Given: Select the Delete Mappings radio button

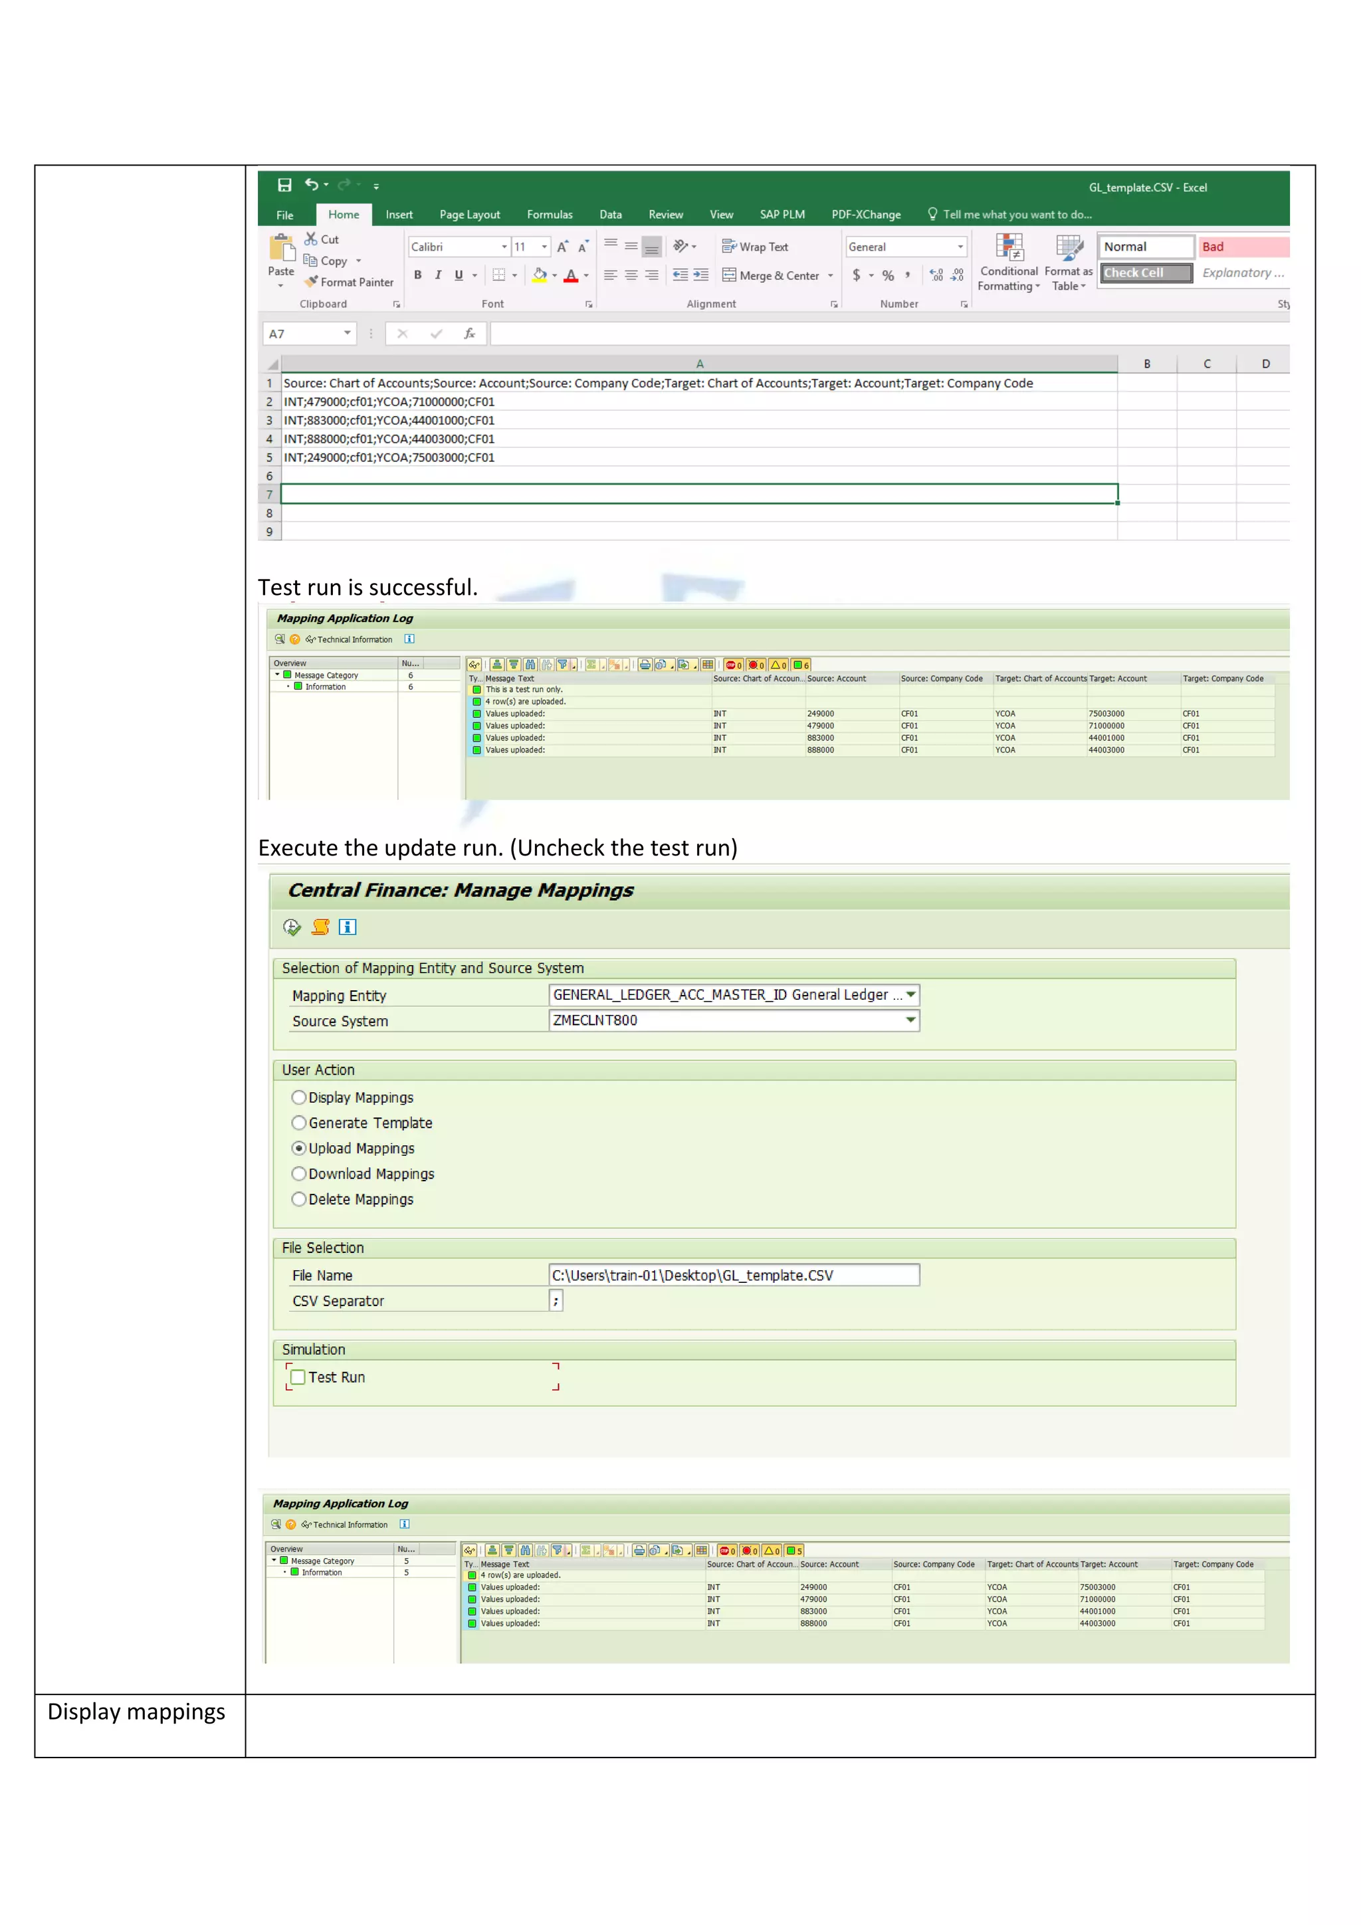Looking at the screenshot, I should tap(298, 1199).
